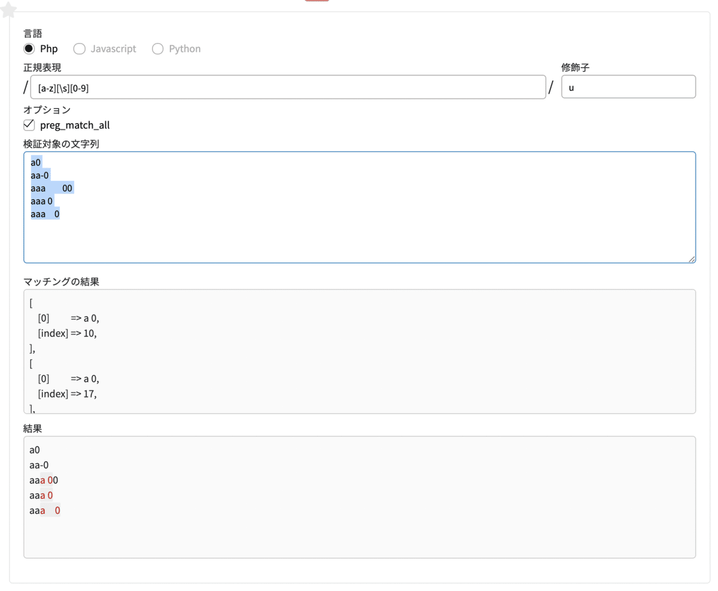Click the '正規表現' label
718x591 pixels.
coord(42,68)
